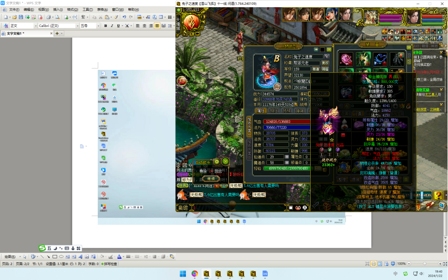Add a new document tab with plus
The width and height of the screenshot is (448, 280).
click(x=57, y=33)
